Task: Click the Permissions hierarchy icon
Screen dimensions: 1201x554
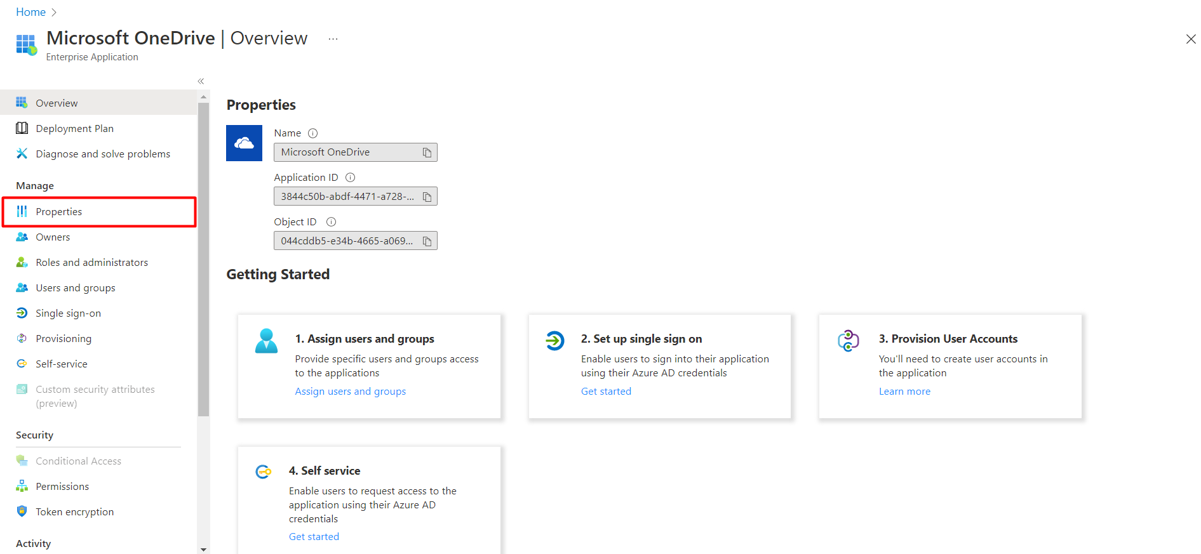Action: tap(22, 486)
